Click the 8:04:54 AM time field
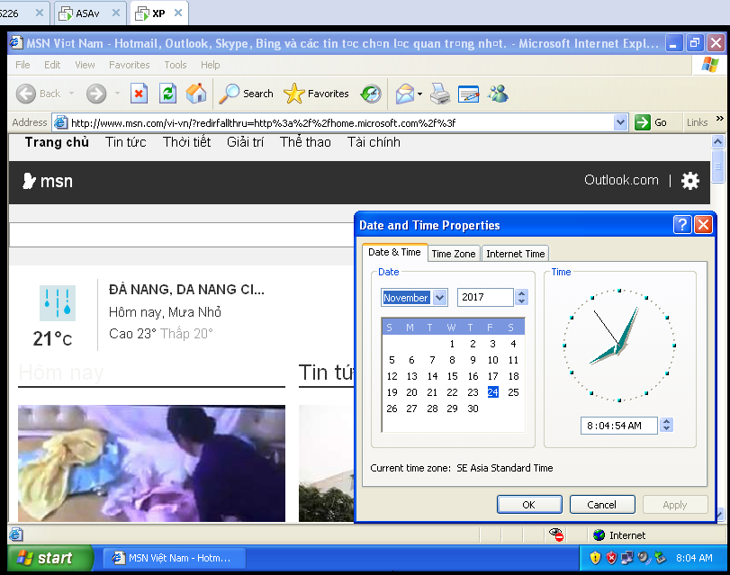 tap(618, 426)
